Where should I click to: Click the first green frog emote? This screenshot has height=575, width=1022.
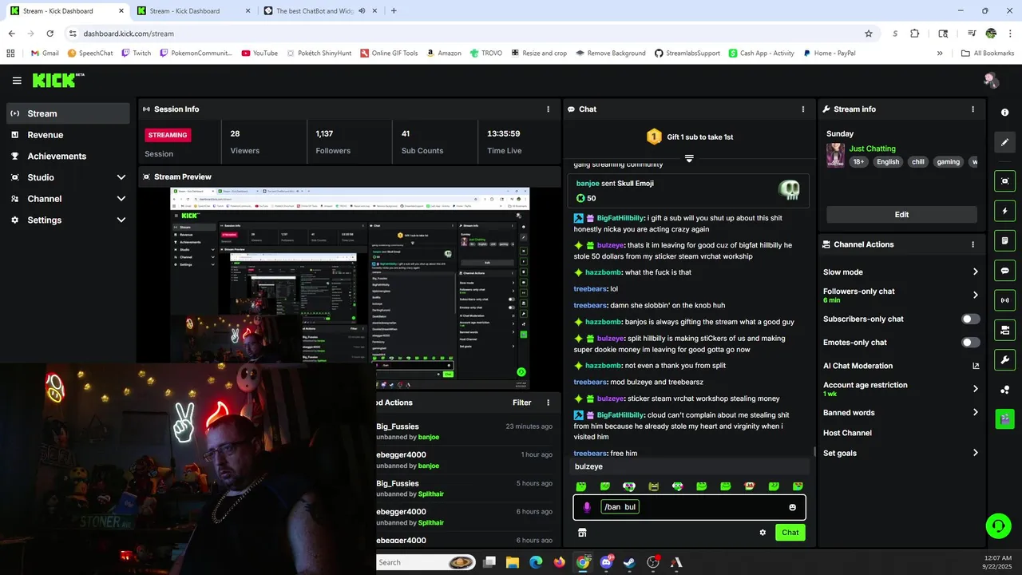(581, 486)
